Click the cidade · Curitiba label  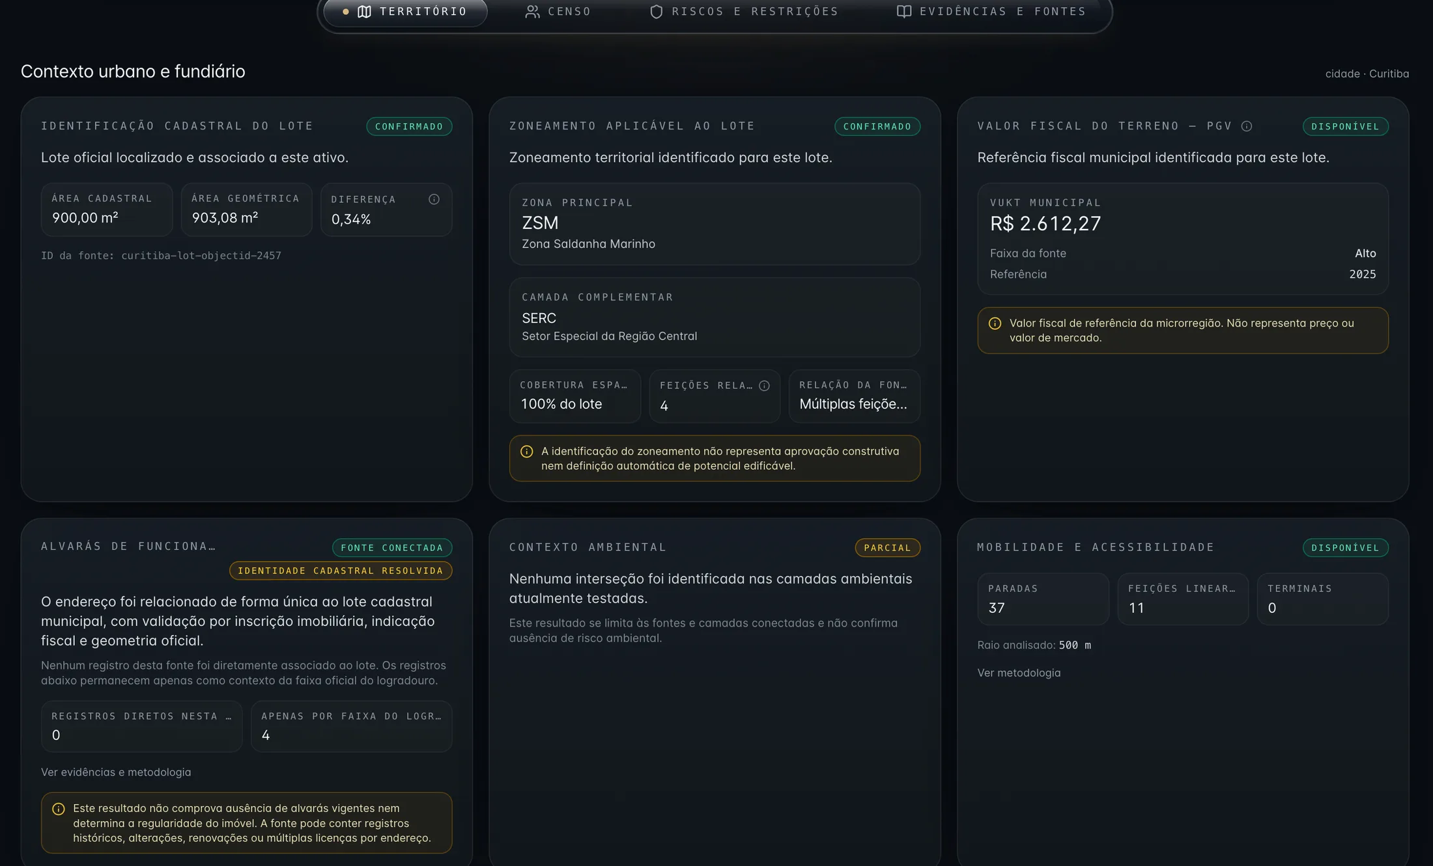1367,74
